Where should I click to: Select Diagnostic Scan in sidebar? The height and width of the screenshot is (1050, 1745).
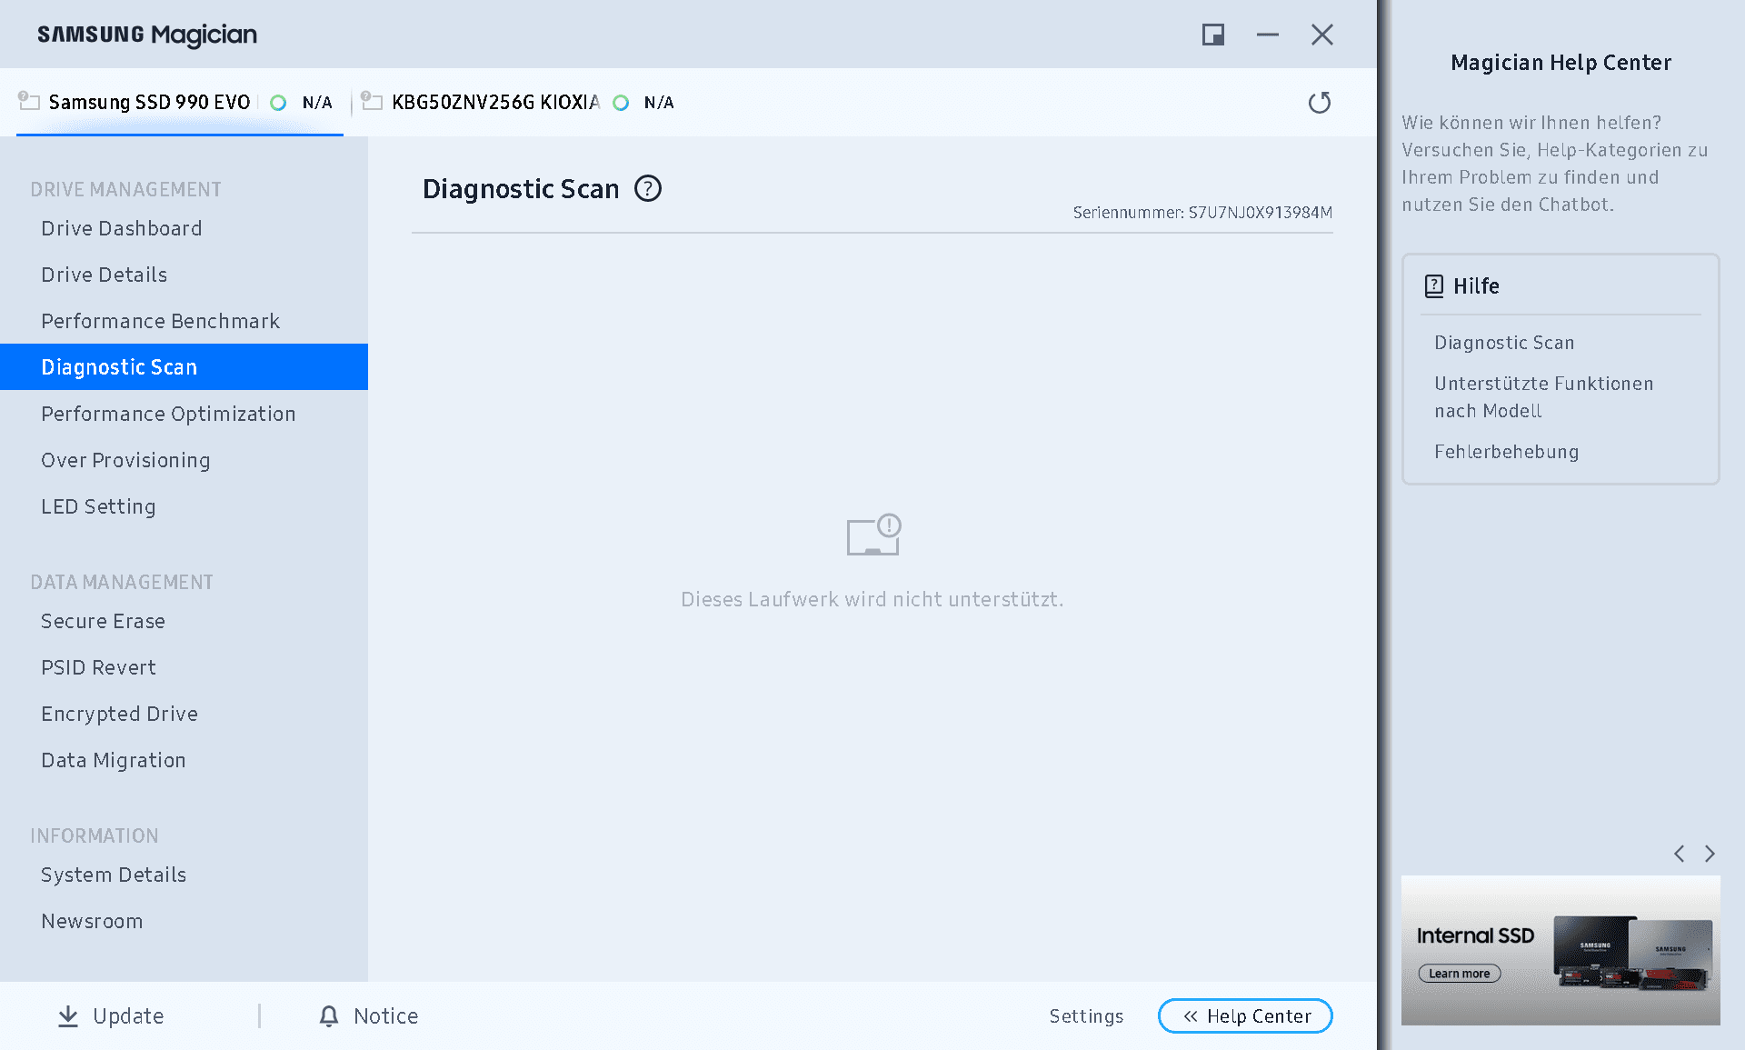coord(184,367)
